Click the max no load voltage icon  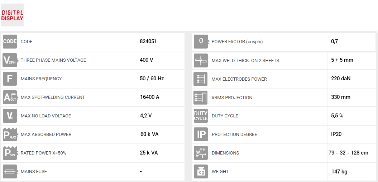pos(10,116)
